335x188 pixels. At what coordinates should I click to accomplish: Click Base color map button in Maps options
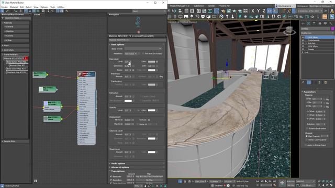tap(149, 177)
